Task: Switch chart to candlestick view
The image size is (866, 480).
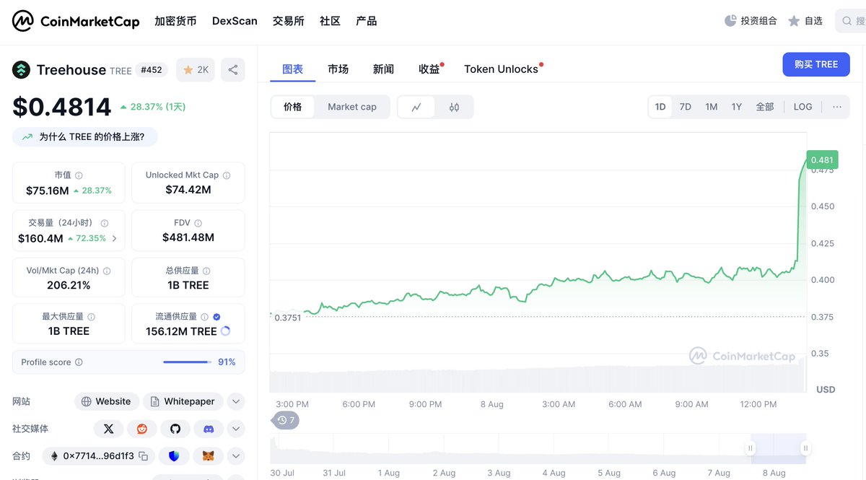Action: pyautogui.click(x=454, y=107)
